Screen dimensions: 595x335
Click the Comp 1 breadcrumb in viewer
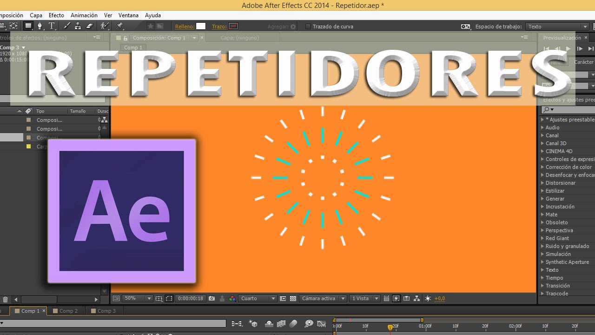pyautogui.click(x=133, y=47)
